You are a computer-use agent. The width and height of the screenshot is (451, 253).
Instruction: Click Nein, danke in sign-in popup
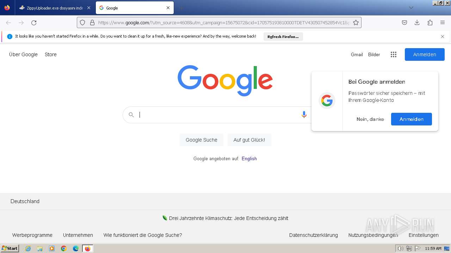370,119
